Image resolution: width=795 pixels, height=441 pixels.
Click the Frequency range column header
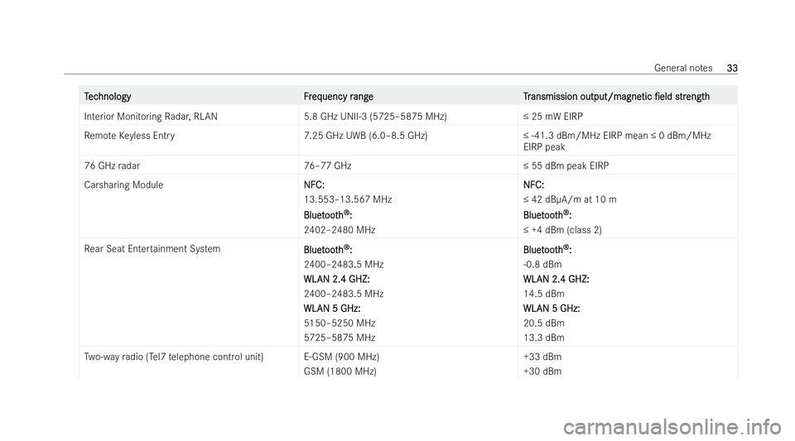[338, 96]
